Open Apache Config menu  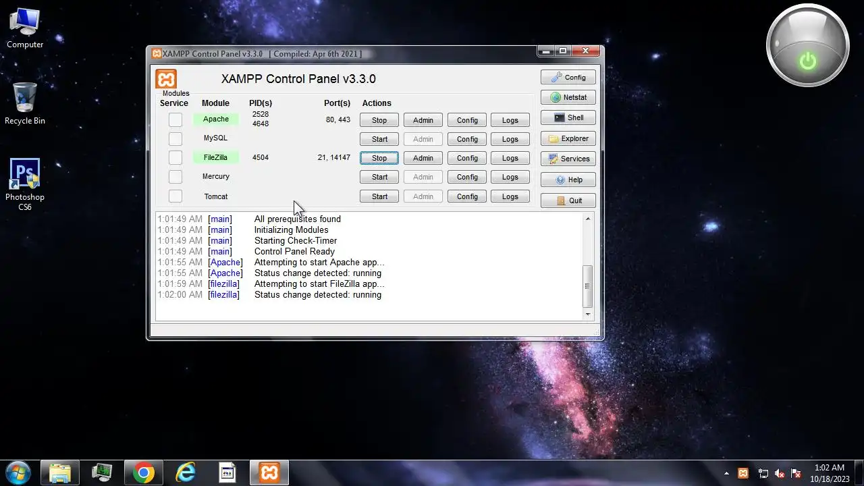coord(467,120)
